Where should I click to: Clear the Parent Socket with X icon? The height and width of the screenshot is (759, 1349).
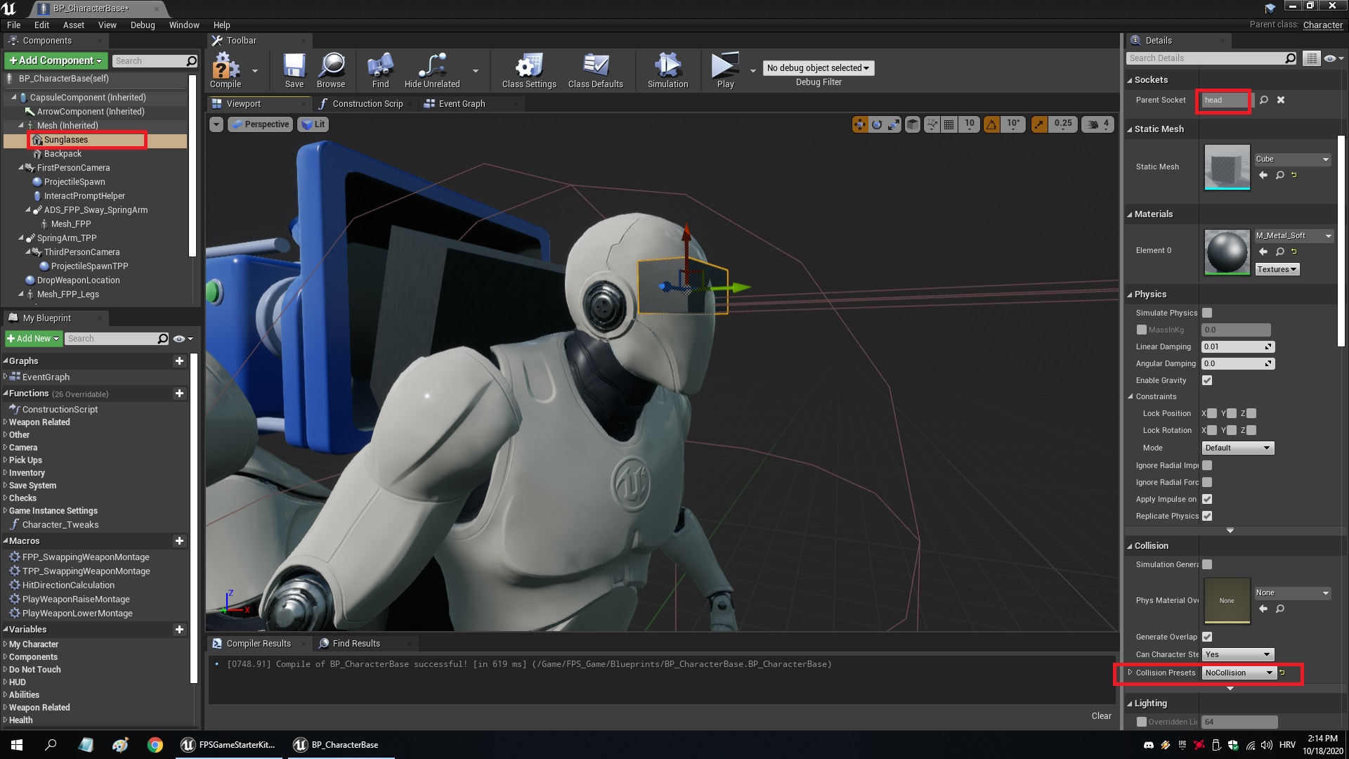(1281, 100)
